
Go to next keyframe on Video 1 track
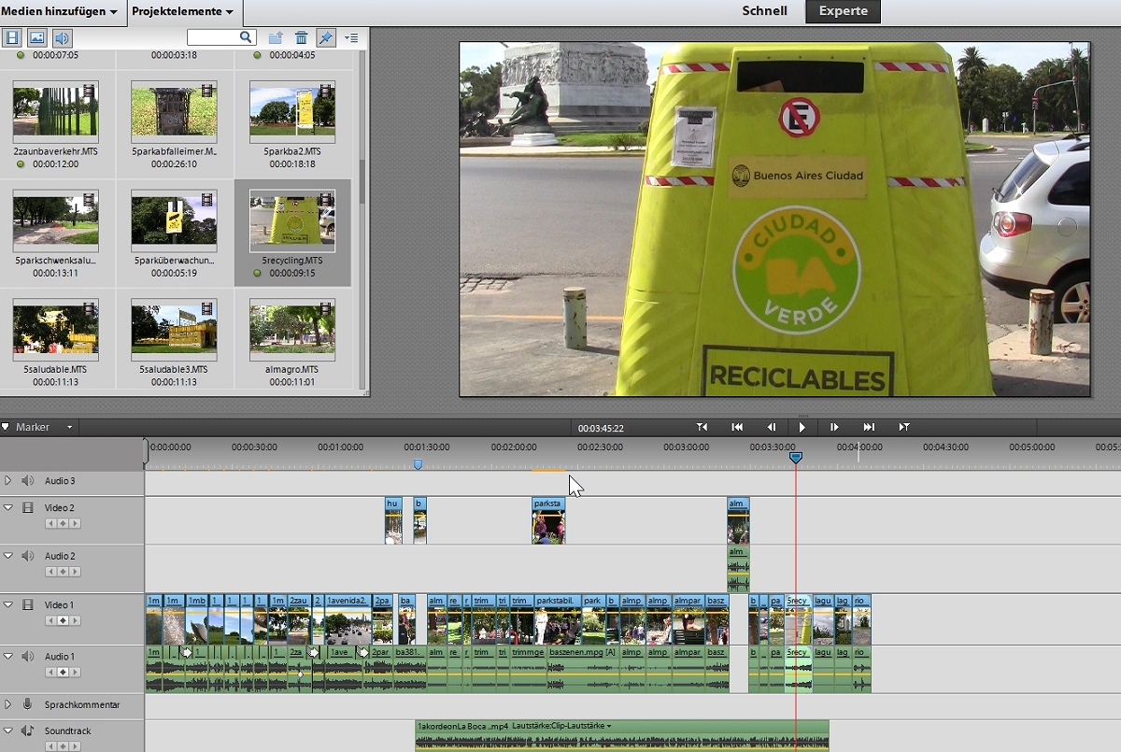[75, 620]
